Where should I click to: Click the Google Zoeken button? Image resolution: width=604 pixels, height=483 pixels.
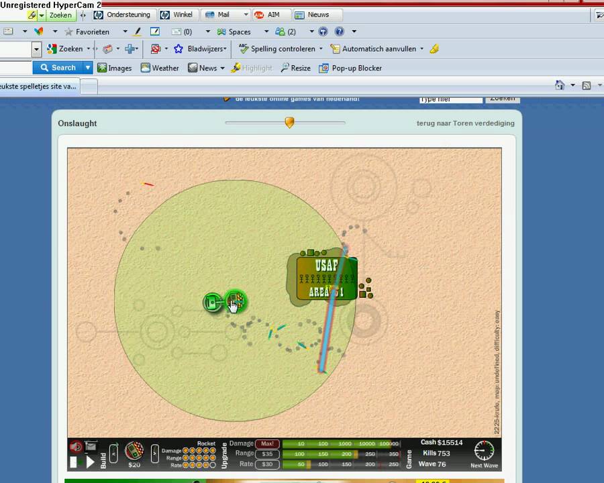[x=65, y=49]
